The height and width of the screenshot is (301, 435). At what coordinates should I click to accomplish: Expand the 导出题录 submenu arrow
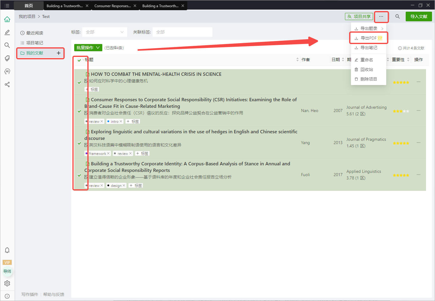click(x=382, y=28)
